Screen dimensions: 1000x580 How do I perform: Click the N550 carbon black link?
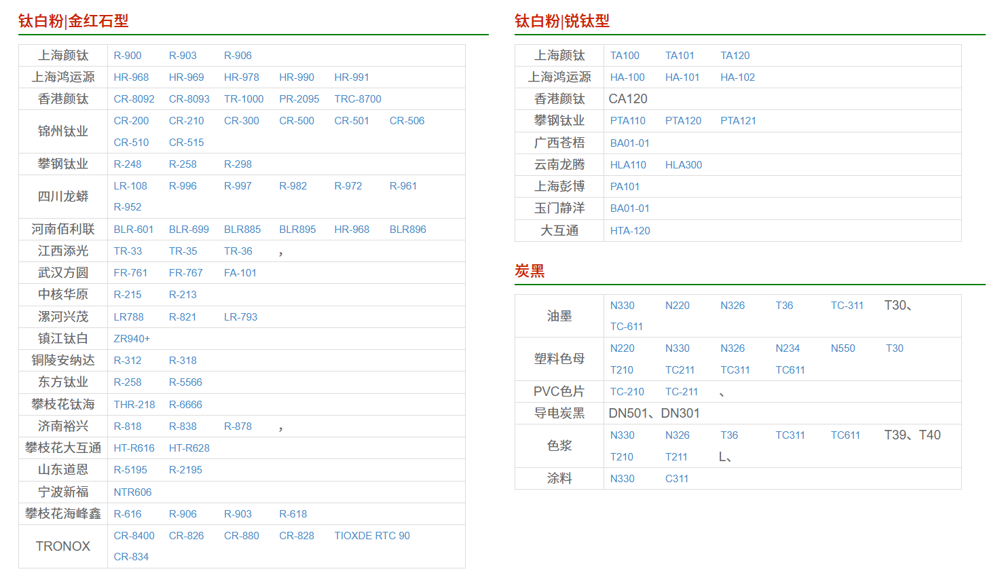pyautogui.click(x=842, y=348)
